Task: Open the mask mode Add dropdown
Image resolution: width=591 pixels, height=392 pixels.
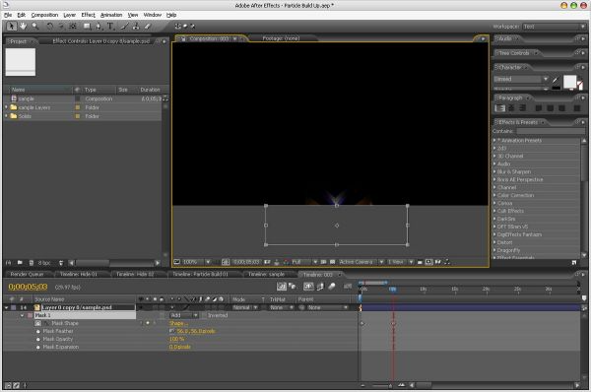Action: pos(183,315)
